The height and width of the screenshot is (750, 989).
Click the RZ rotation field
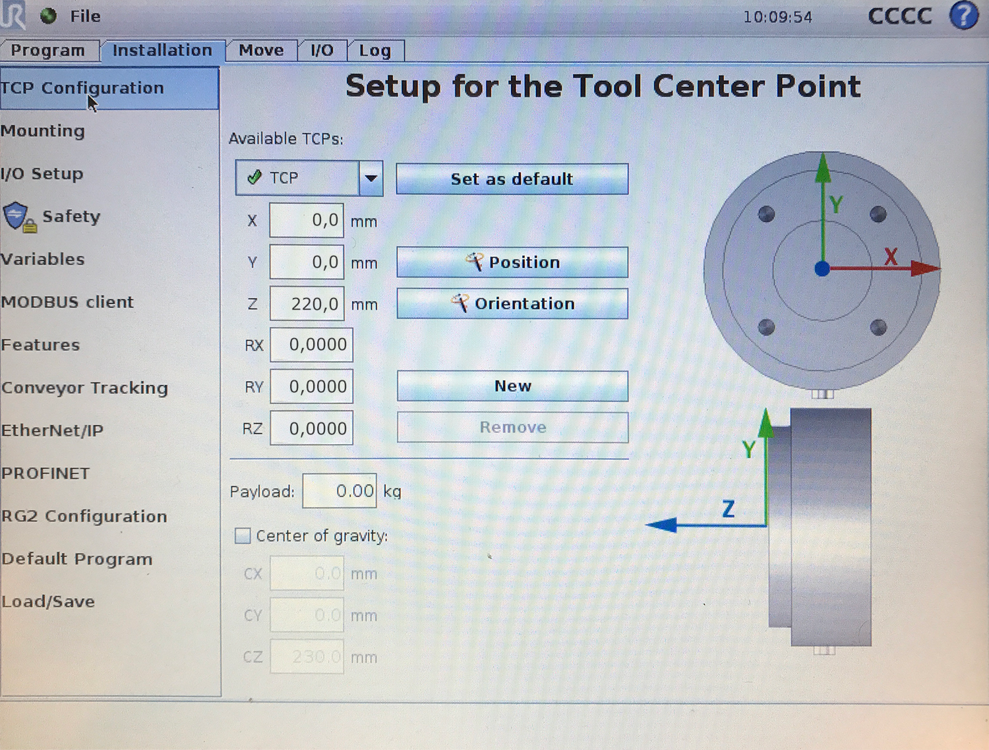click(311, 428)
